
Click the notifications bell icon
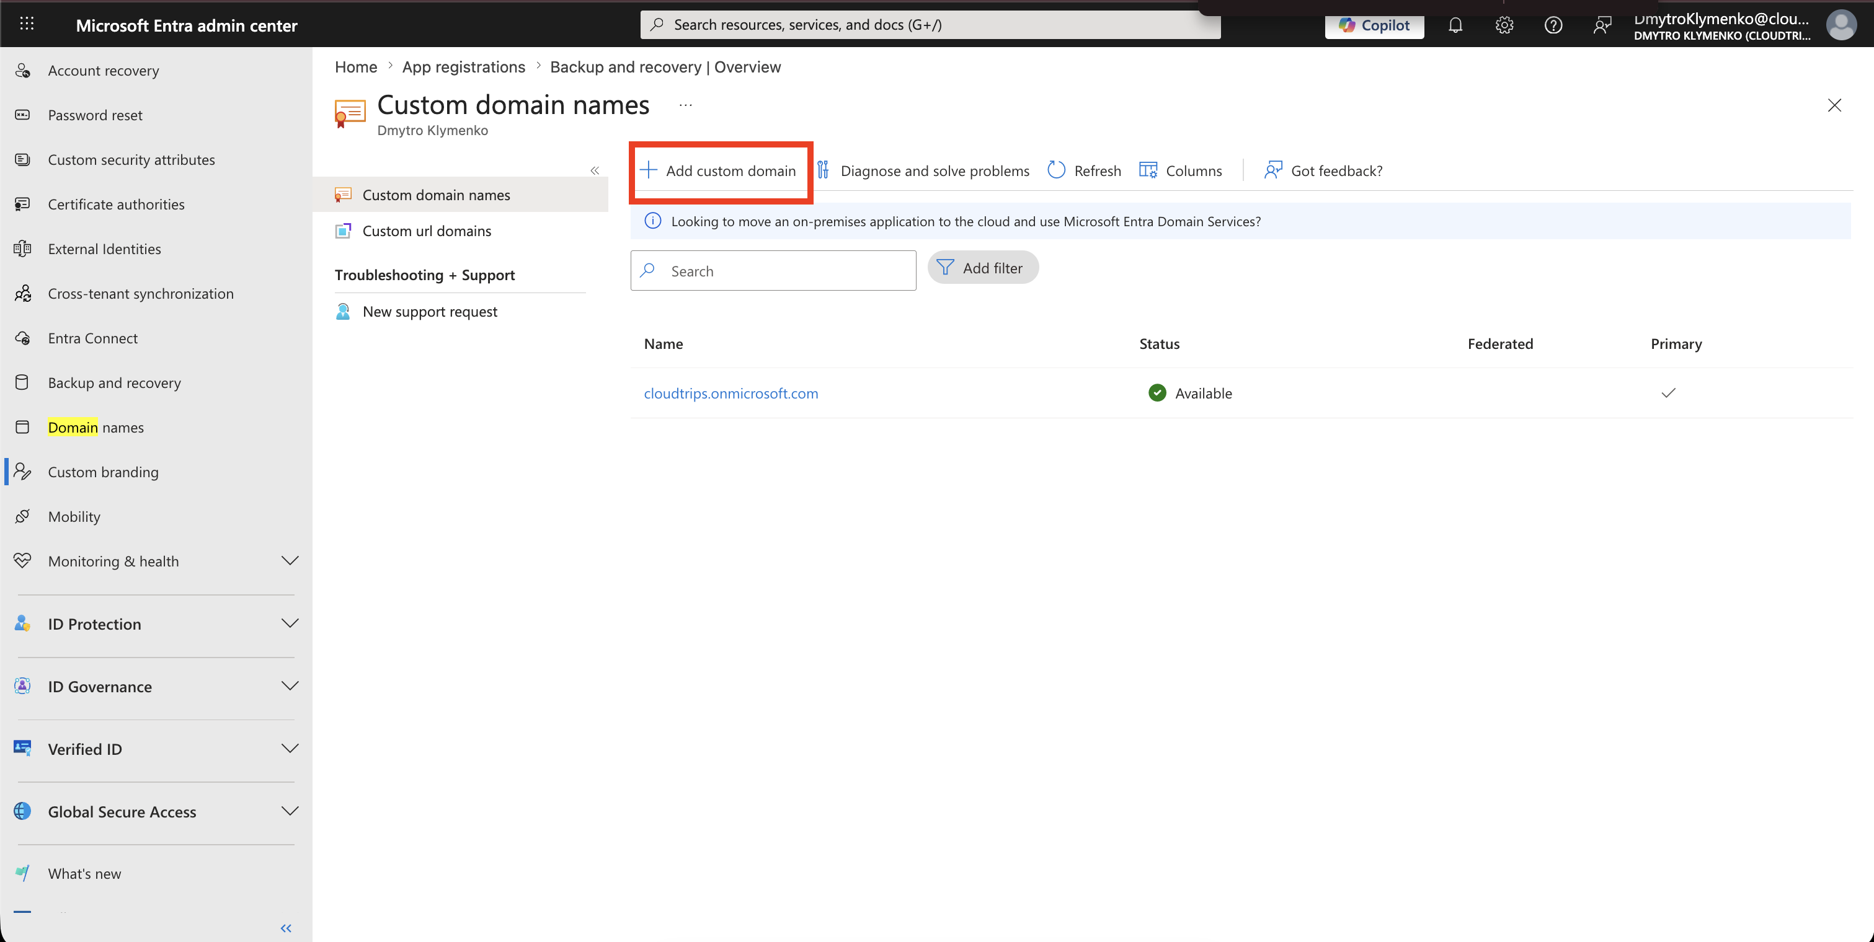1455,25
